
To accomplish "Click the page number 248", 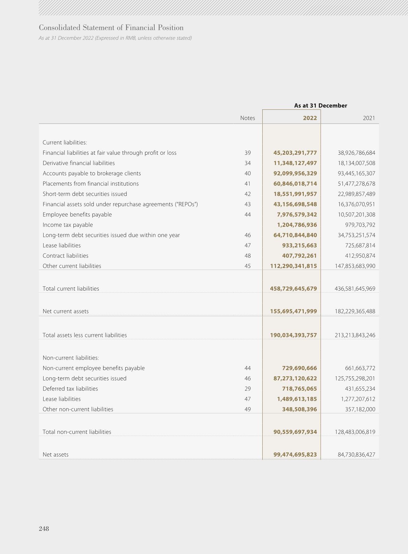I will (44, 529).
